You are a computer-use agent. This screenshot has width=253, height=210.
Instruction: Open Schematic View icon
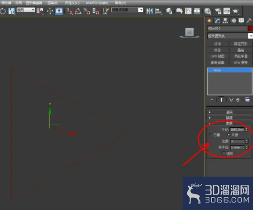pyautogui.click(x=197, y=11)
